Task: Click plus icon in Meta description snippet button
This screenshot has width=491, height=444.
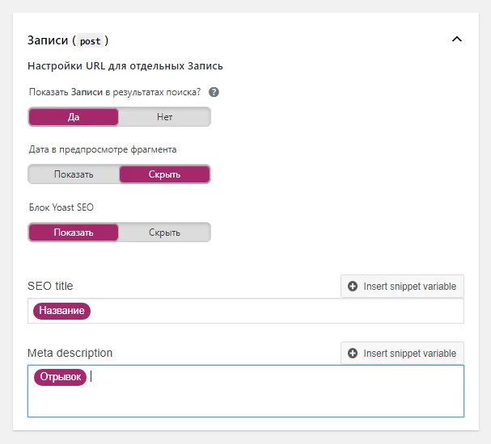Action: pyautogui.click(x=353, y=353)
